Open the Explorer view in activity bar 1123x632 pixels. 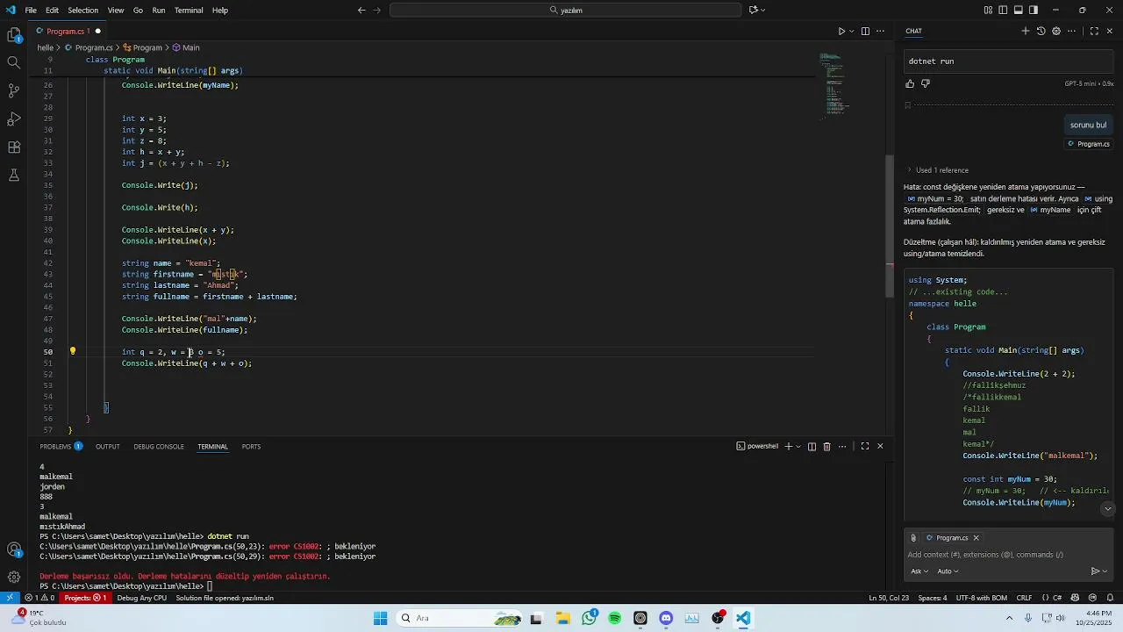click(x=14, y=35)
